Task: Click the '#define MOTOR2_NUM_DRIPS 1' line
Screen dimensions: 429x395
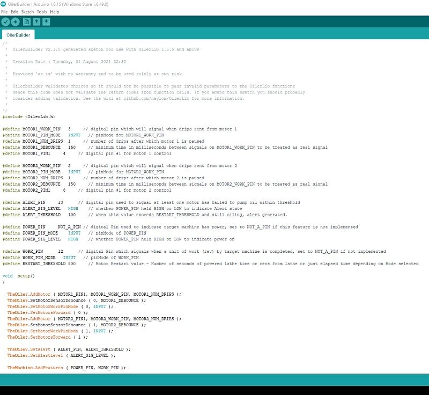Action: tap(103, 178)
